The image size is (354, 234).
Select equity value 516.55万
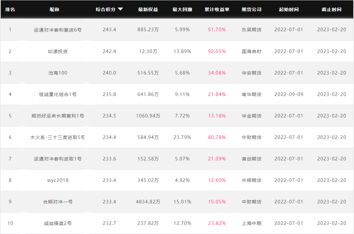(148, 73)
